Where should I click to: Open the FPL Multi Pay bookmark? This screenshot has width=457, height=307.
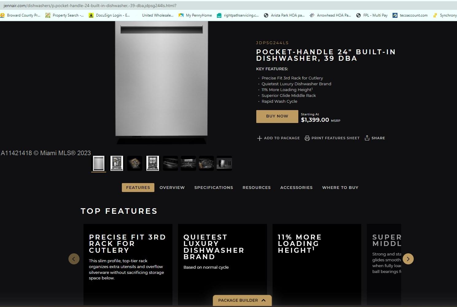372,15
